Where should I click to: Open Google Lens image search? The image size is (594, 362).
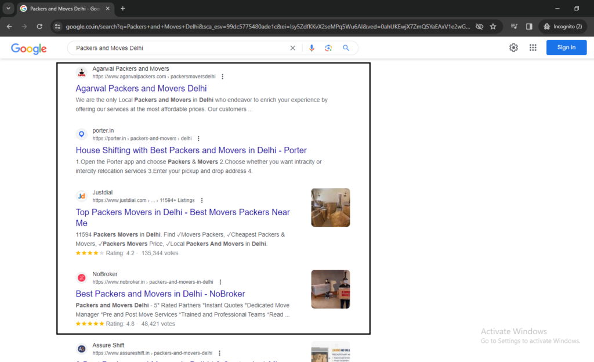point(328,48)
